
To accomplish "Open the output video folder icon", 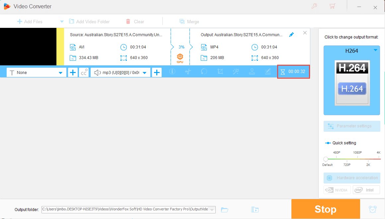I will [255, 210].
